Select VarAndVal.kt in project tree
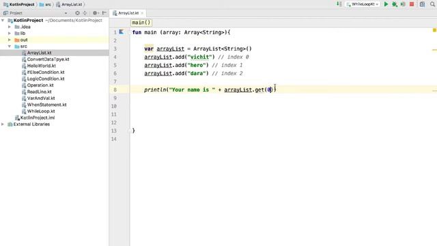This screenshot has width=437, height=246. (x=41, y=98)
